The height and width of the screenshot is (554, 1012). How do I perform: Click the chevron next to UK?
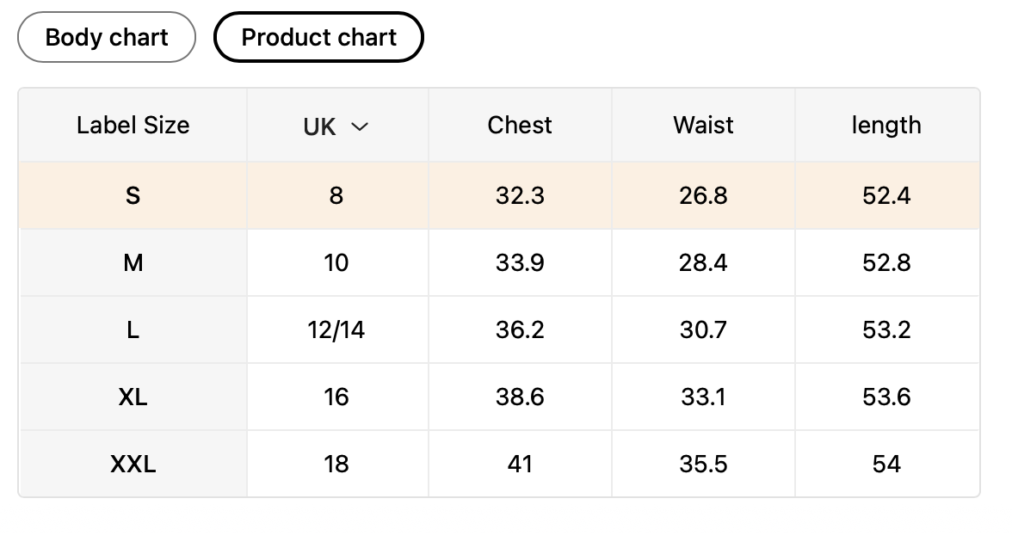click(x=360, y=126)
